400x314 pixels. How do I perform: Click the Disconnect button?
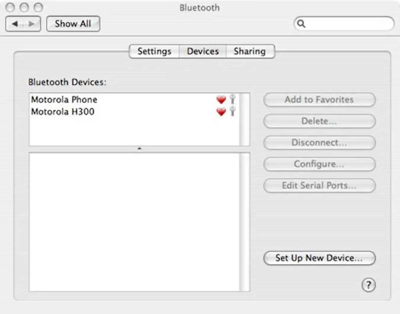tap(319, 143)
